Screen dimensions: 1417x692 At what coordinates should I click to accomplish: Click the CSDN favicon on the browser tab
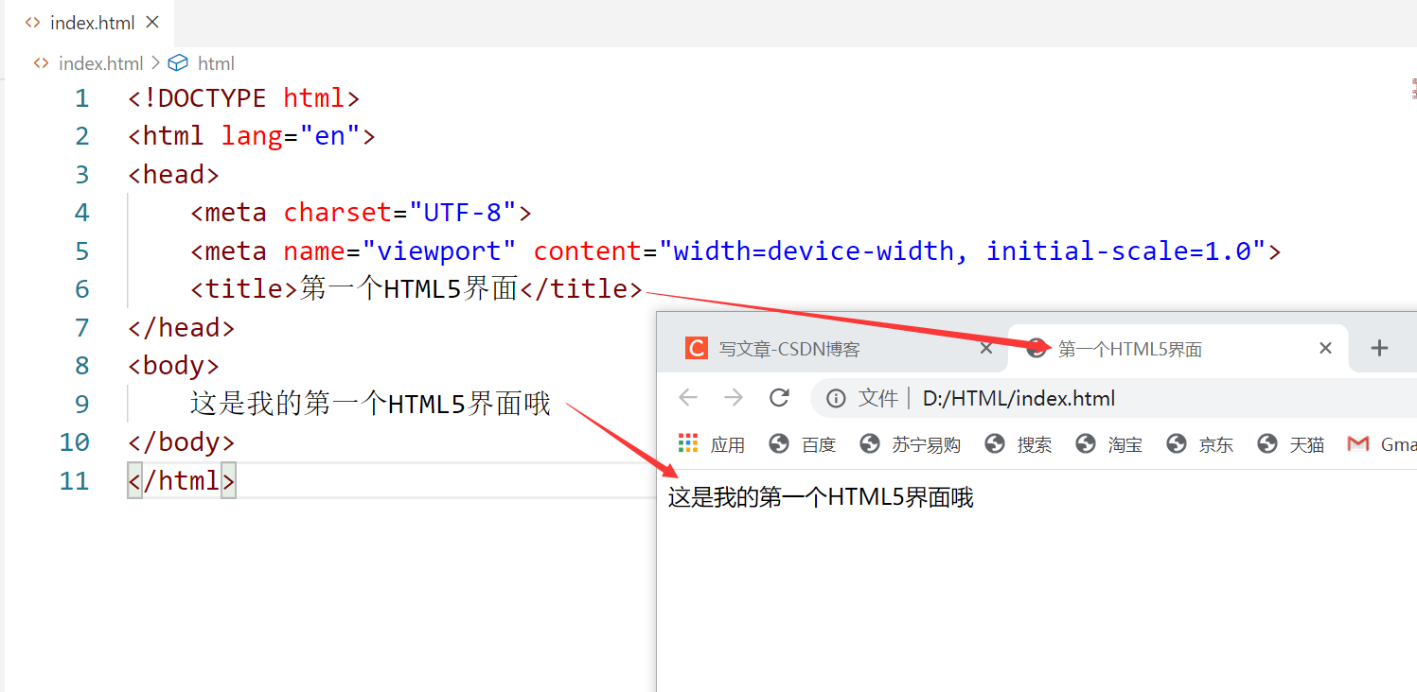pos(697,349)
